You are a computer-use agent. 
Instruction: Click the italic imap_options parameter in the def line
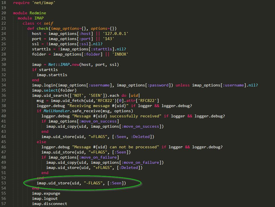tap(65, 29)
